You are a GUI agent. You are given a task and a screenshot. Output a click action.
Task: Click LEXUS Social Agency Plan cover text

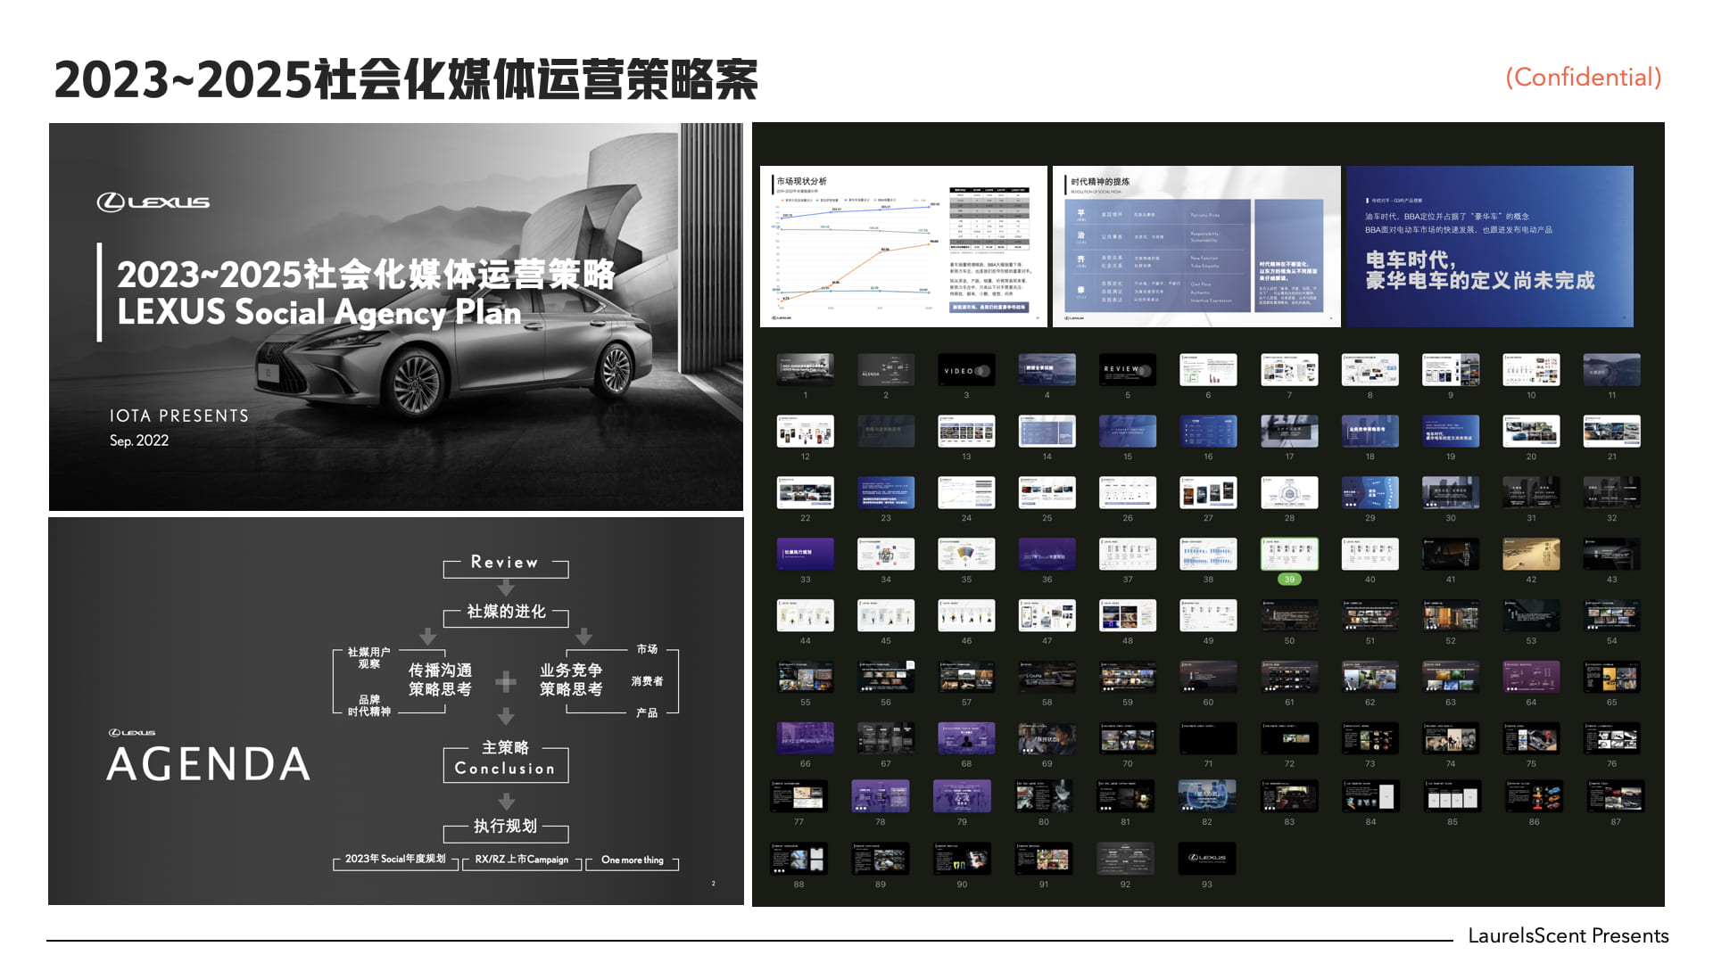coord(319,312)
